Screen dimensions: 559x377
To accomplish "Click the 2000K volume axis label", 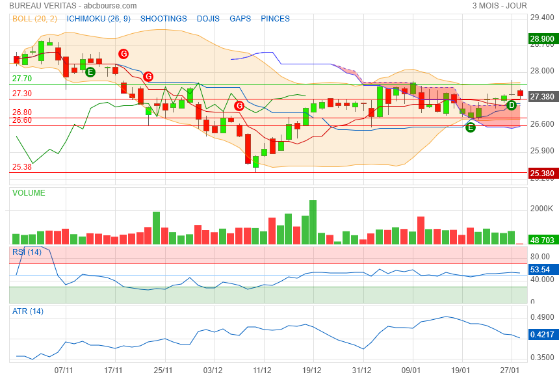I will [x=542, y=208].
